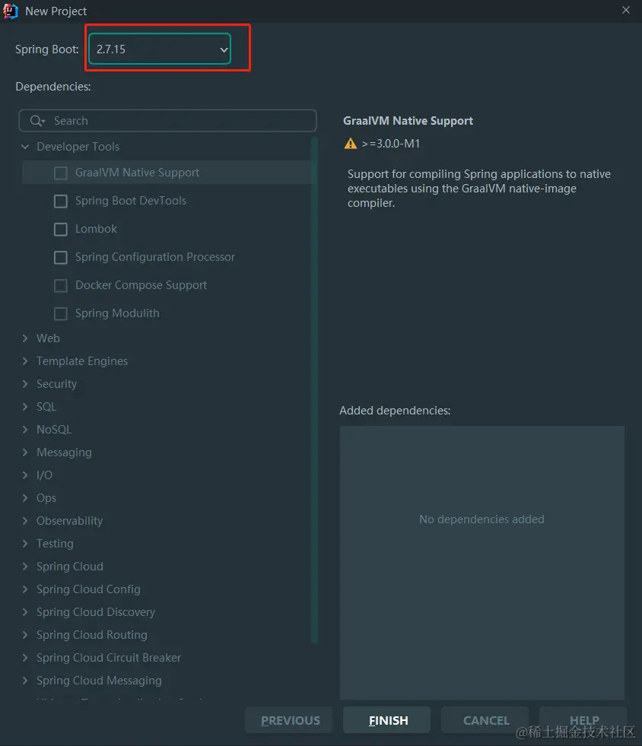642x746 pixels.
Task: Expand the Spring Cloud Routing category
Action: [x=25, y=635]
